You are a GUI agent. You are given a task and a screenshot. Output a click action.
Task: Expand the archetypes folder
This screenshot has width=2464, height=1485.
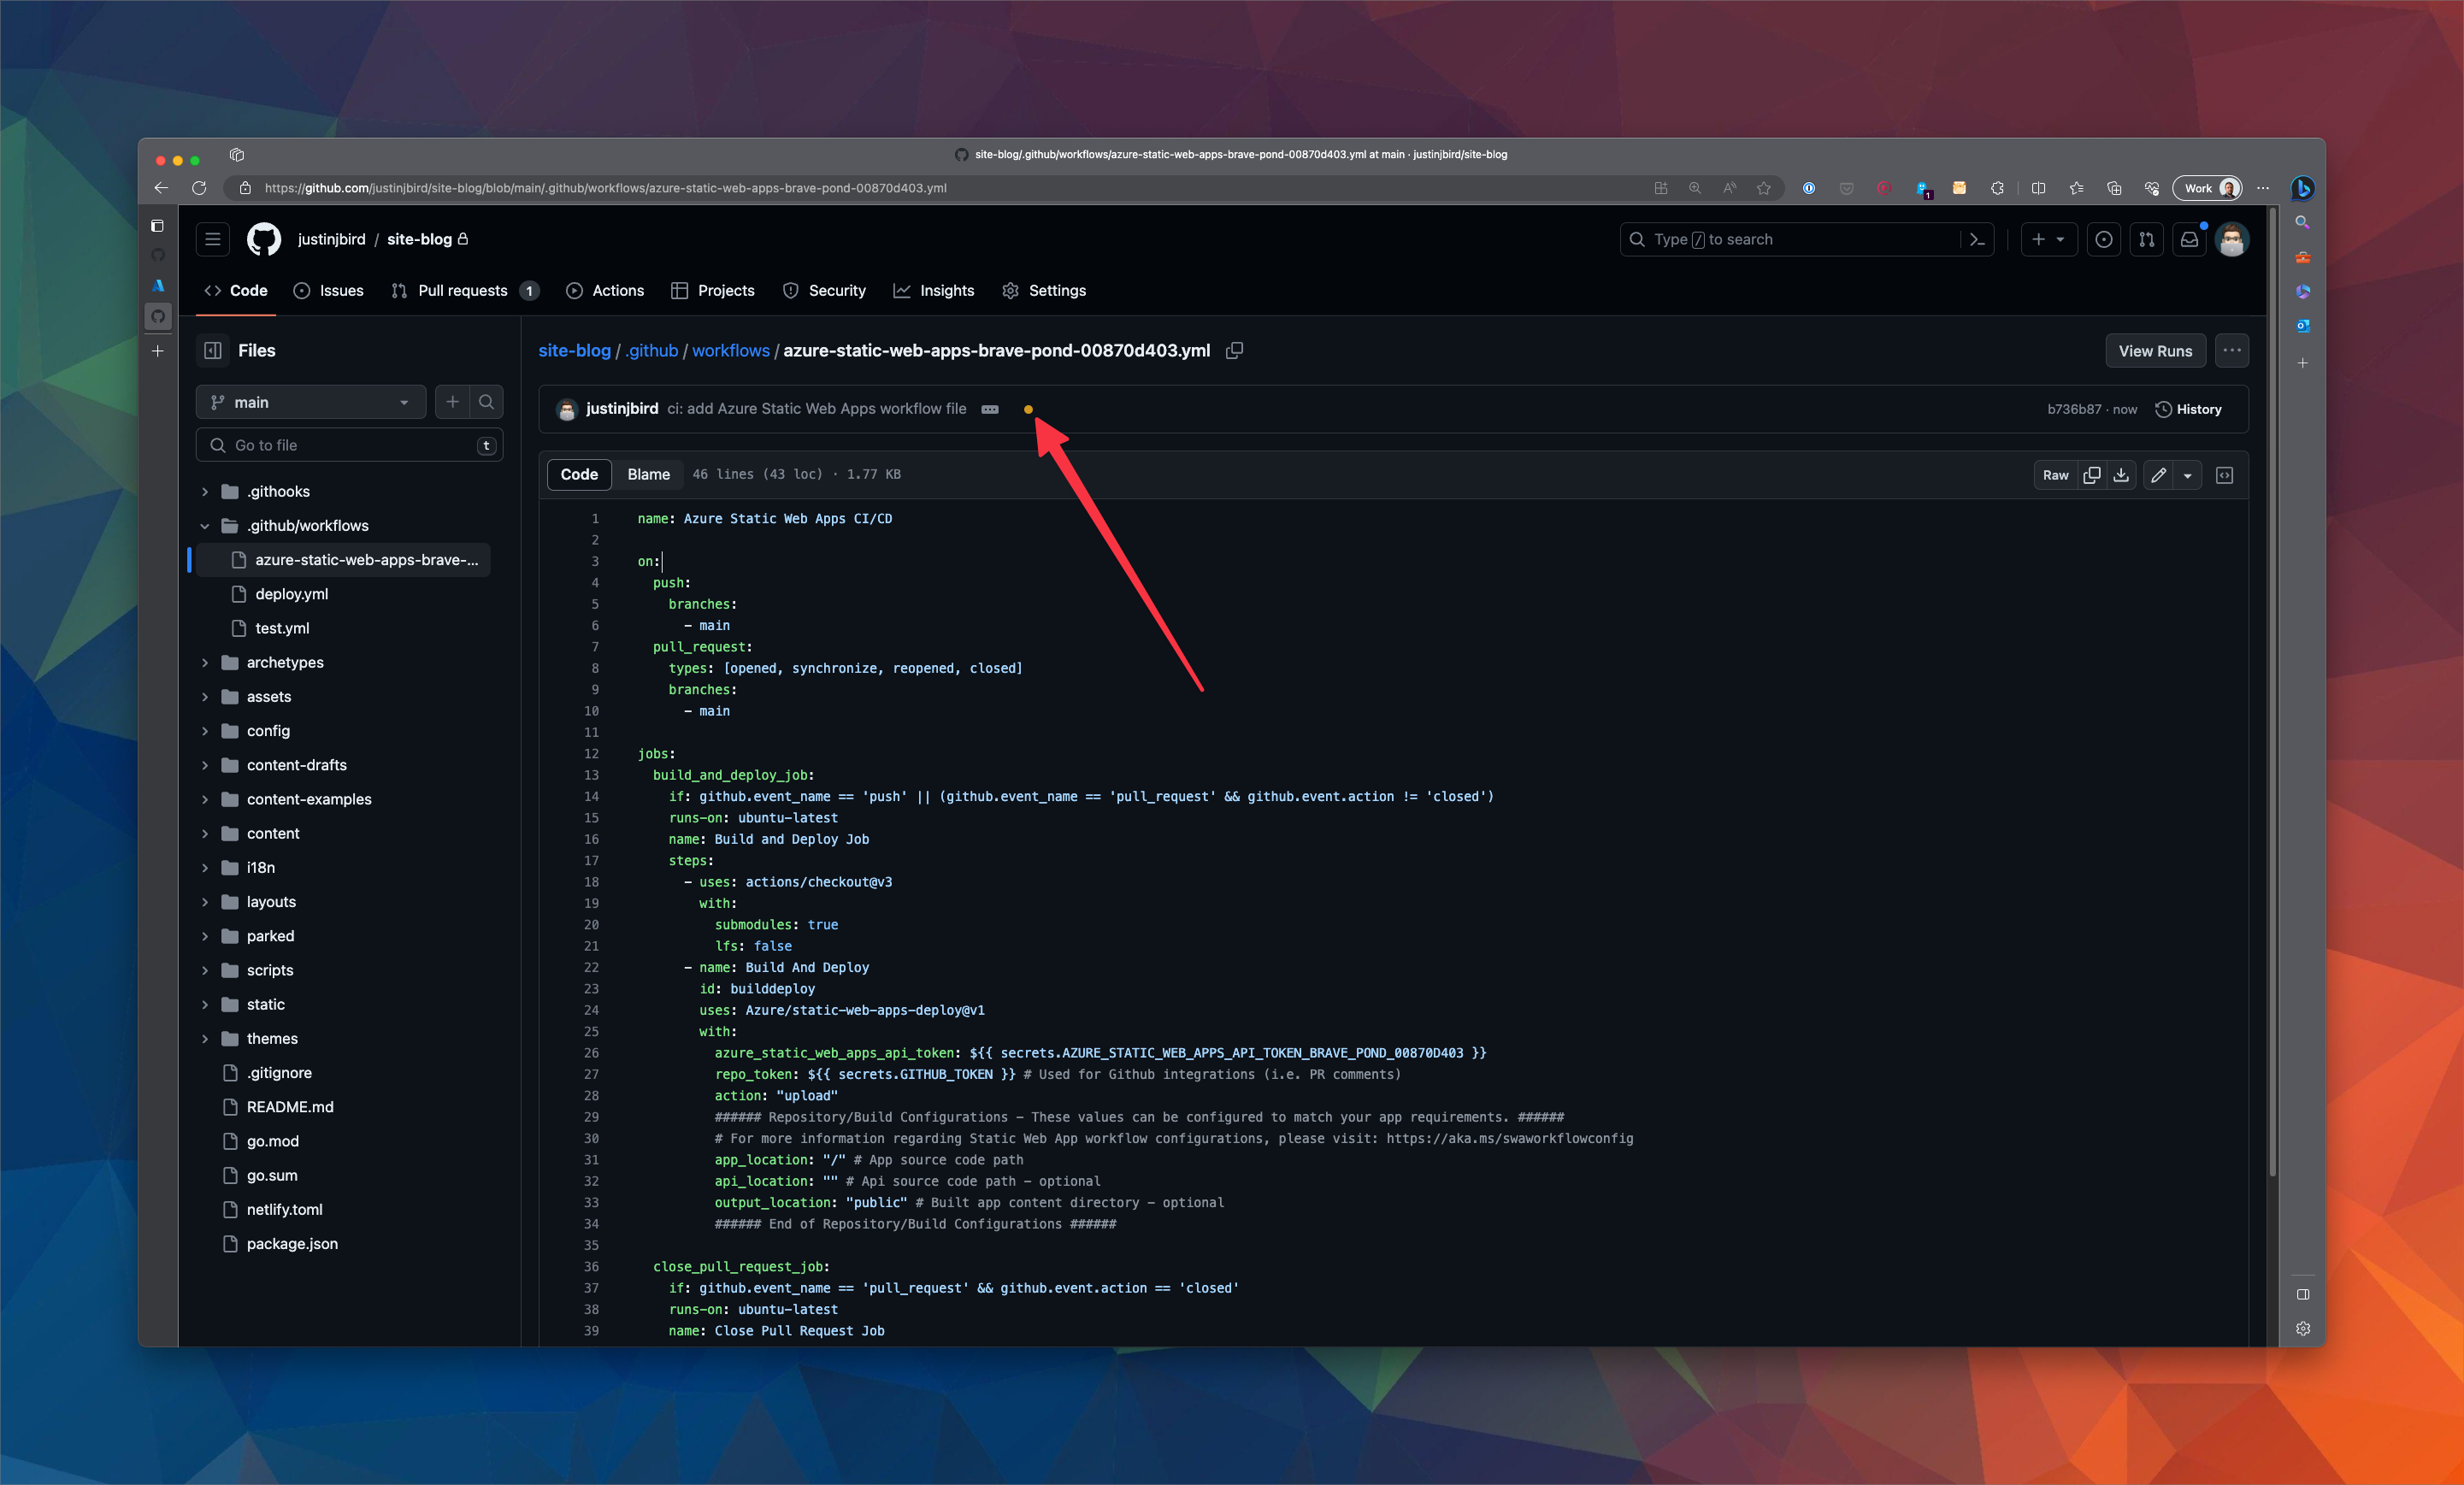[205, 662]
